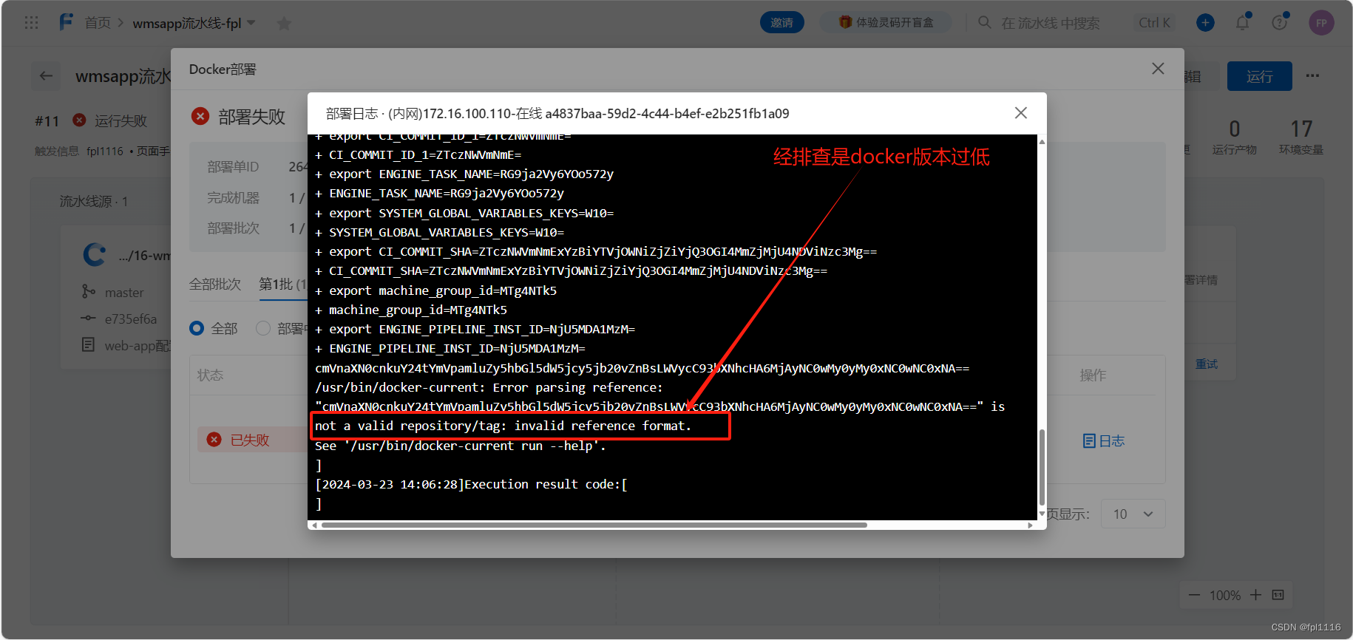Click the log vertical scrollbar thumb
Image resolution: width=1353 pixels, height=640 pixels.
coord(1042,467)
